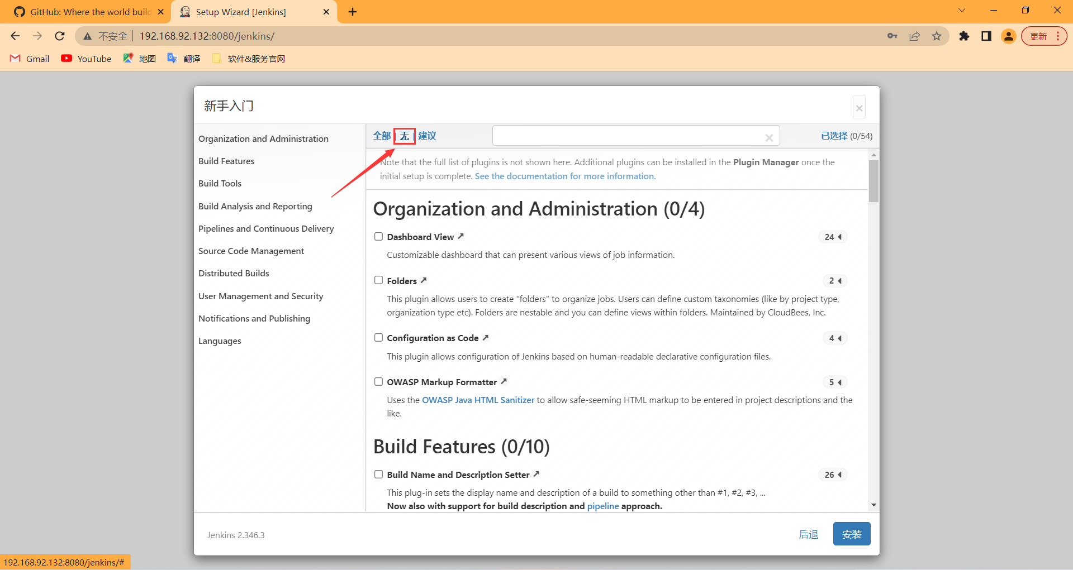
Task: Open the Chrome profile avatar
Action: click(1009, 36)
